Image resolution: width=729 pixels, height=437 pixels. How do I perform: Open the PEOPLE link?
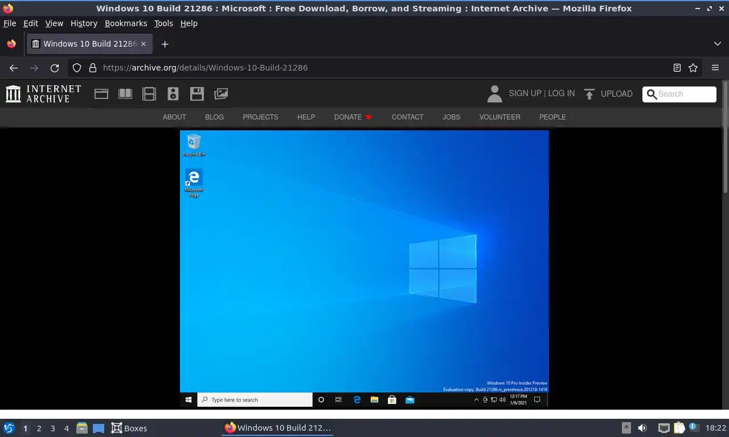point(552,117)
